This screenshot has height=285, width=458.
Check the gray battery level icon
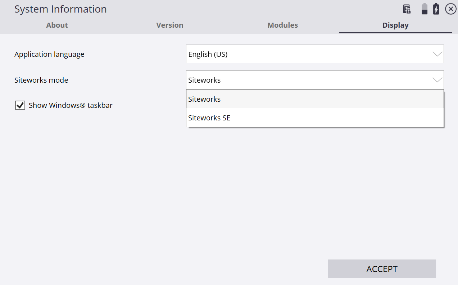coord(425,9)
